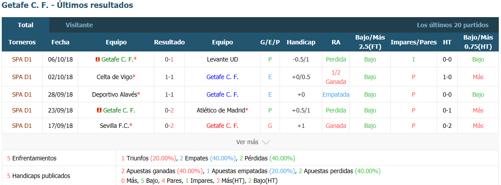This screenshot has width=501, height=185.
Task: Click Getafe C. F. in the Alavés row
Action: click(x=222, y=94)
